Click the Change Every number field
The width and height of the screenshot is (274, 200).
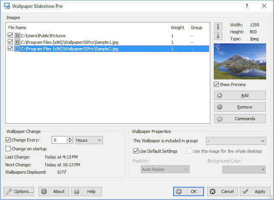point(60,140)
